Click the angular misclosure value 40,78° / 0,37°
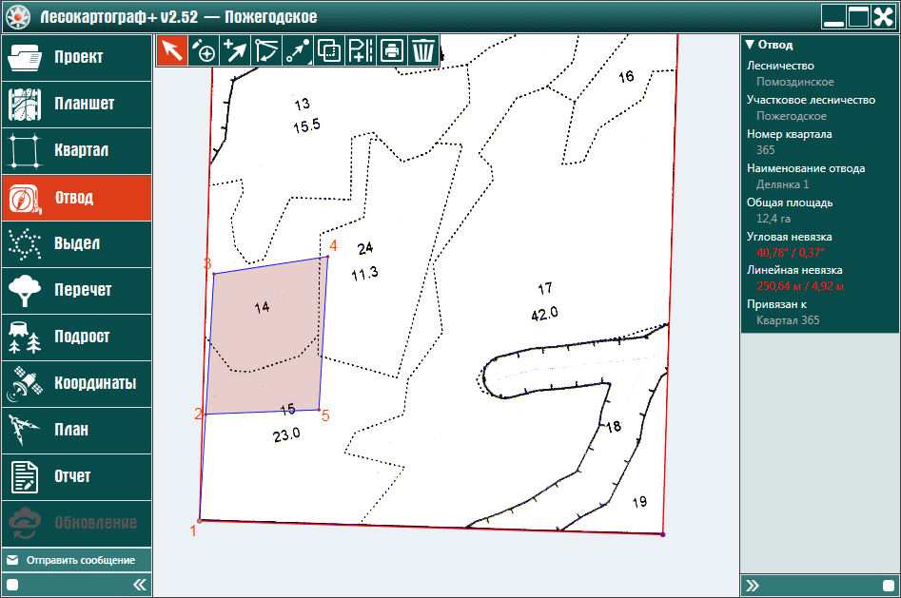The height and width of the screenshot is (598, 901). point(790,253)
